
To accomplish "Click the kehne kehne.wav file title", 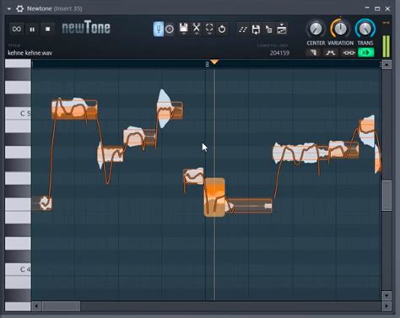I will 30,53.
